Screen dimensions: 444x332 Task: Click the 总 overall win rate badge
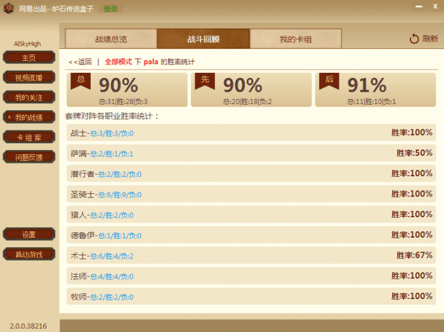click(x=81, y=81)
